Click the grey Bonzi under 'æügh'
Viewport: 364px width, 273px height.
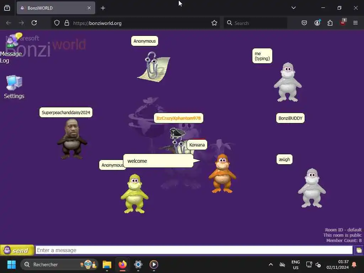312,188
